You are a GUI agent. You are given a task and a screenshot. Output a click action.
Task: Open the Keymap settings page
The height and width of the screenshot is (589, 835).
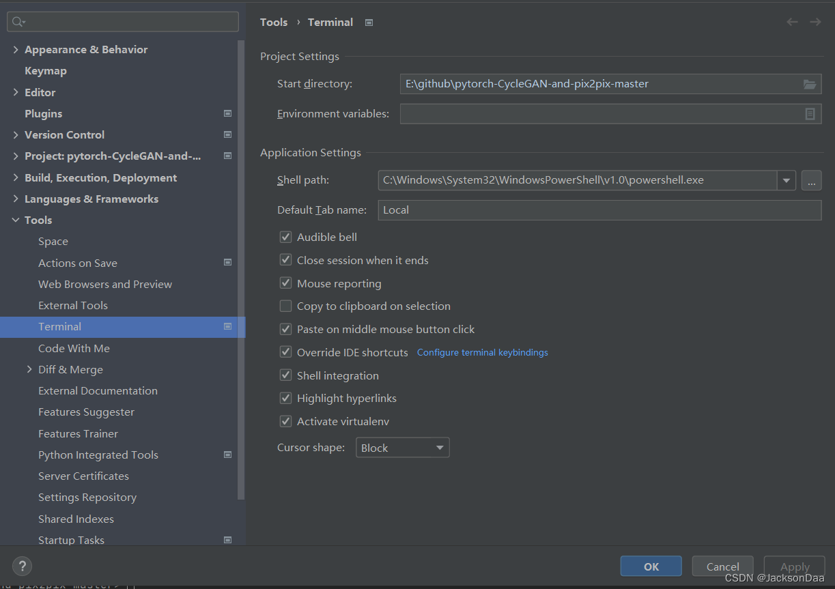pos(46,70)
